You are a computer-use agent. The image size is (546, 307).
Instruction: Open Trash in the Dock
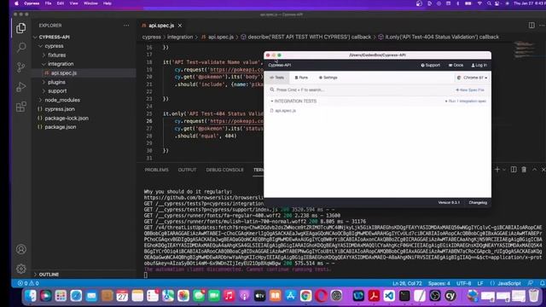click(x=533, y=296)
